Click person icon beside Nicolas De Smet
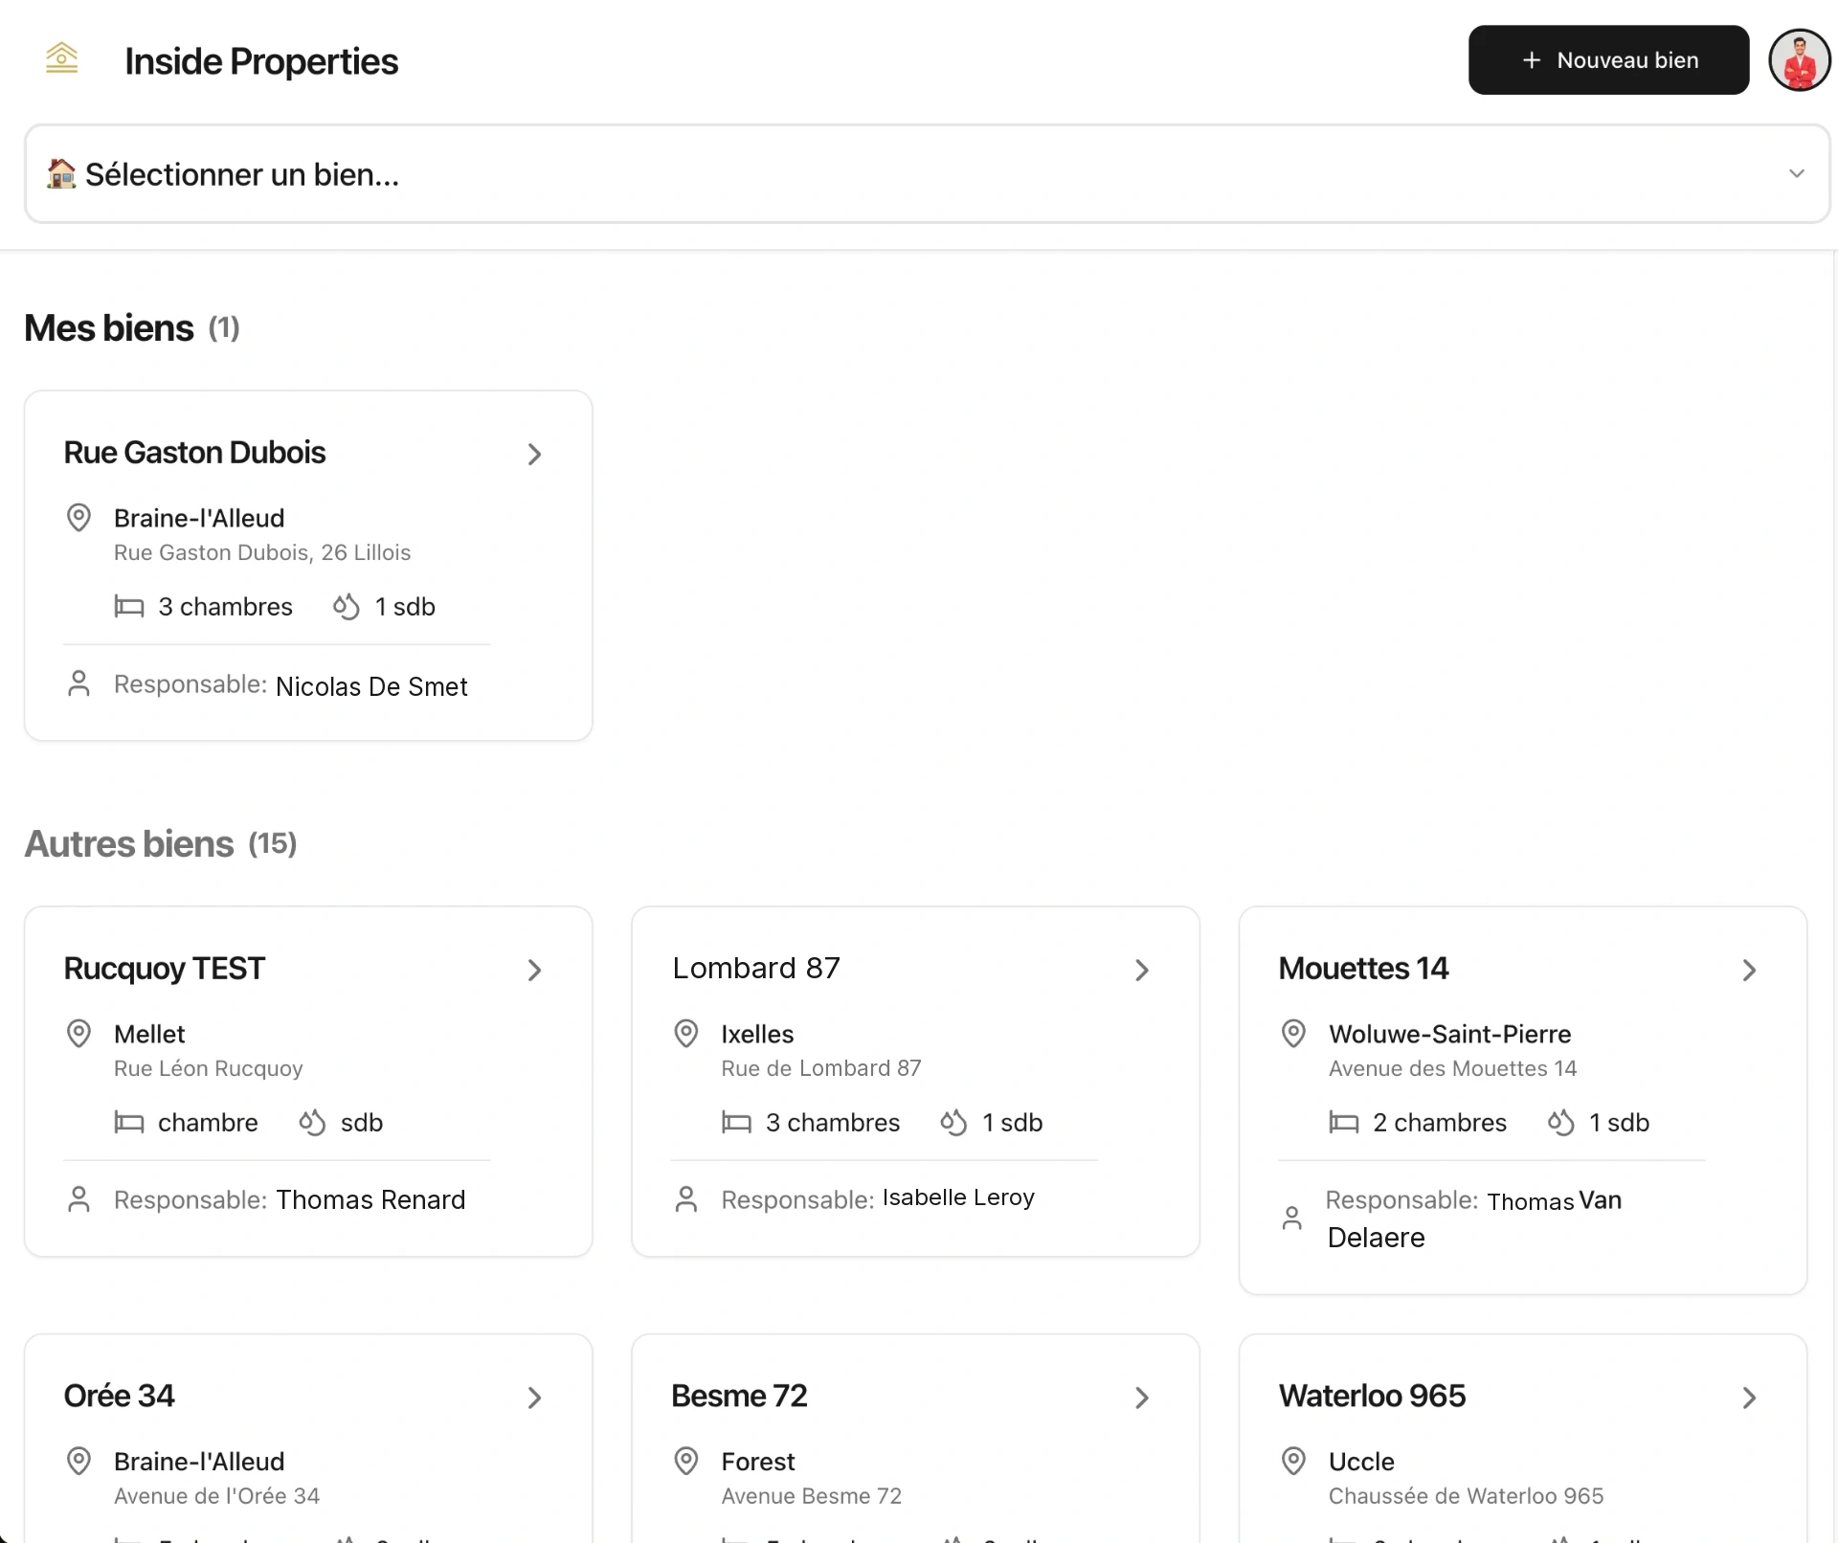Screen dimensions: 1838x1543 tap(78, 683)
